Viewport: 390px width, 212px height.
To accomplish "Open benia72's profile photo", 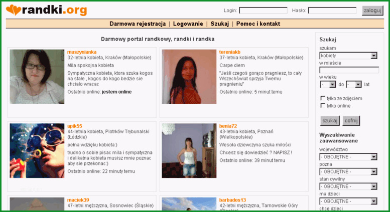I will 189,151.
